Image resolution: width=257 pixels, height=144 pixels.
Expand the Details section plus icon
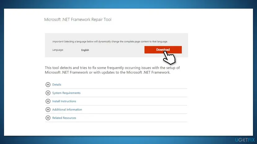click(48, 85)
